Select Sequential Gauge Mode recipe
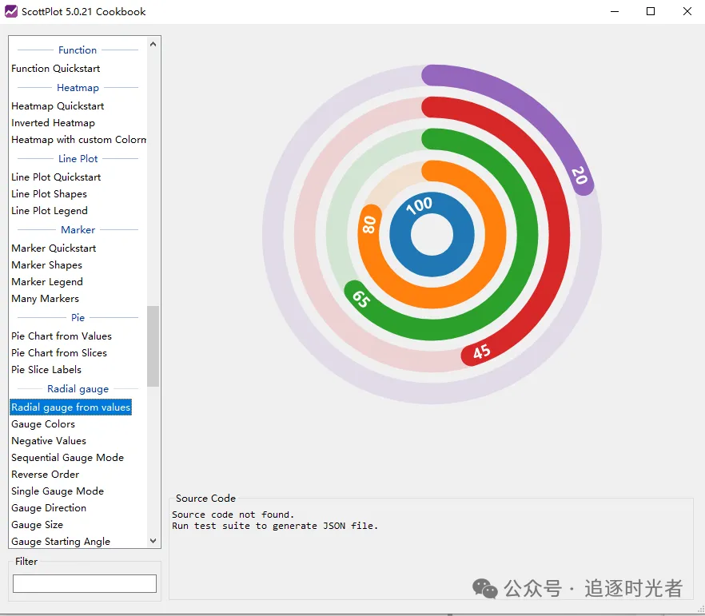 click(x=67, y=457)
